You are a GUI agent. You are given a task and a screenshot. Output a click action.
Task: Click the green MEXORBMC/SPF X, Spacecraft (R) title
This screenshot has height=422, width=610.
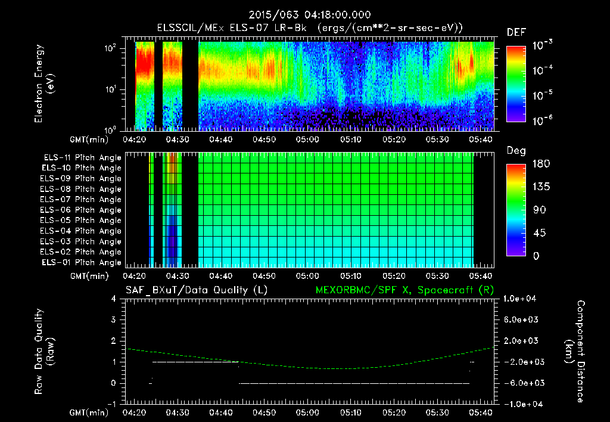click(404, 290)
